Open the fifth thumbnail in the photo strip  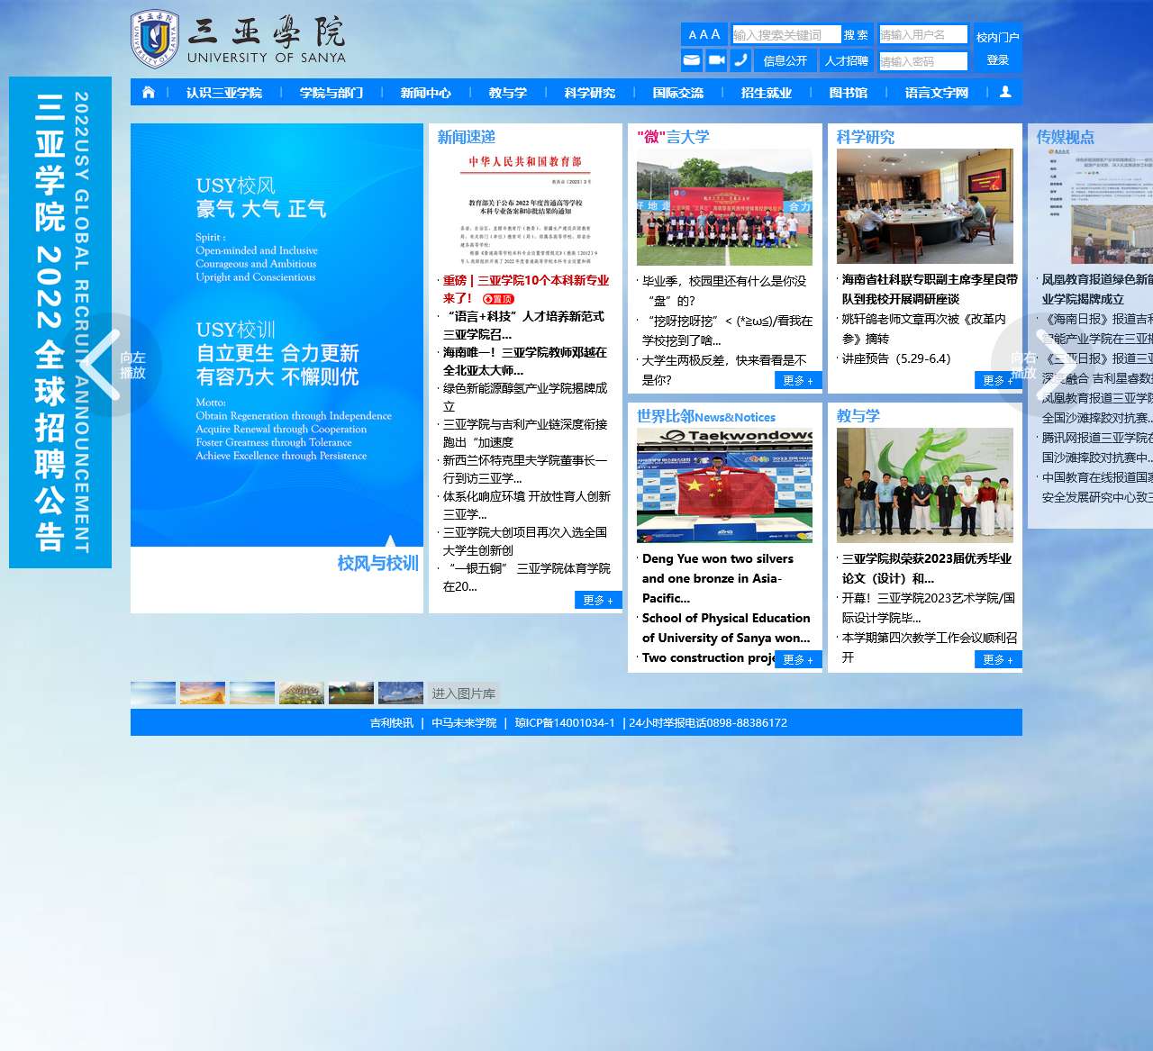pos(351,693)
